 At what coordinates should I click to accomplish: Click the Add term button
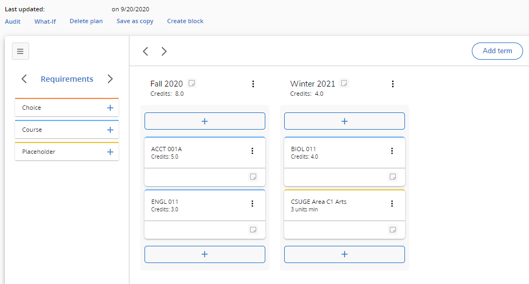pos(497,51)
